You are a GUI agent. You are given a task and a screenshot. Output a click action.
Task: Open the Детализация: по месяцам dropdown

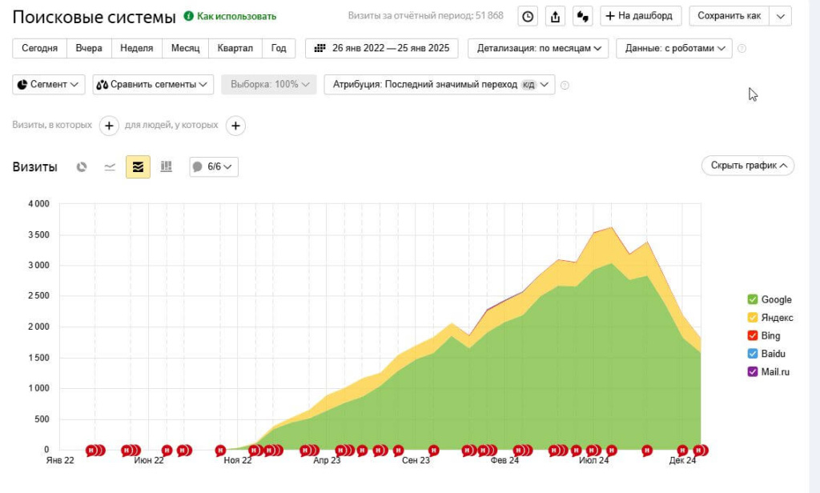538,48
